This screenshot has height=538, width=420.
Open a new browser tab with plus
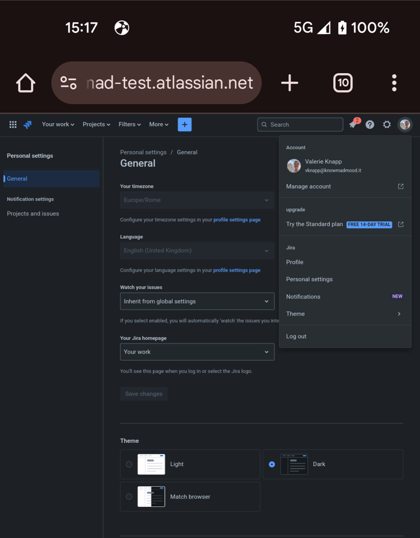[290, 83]
